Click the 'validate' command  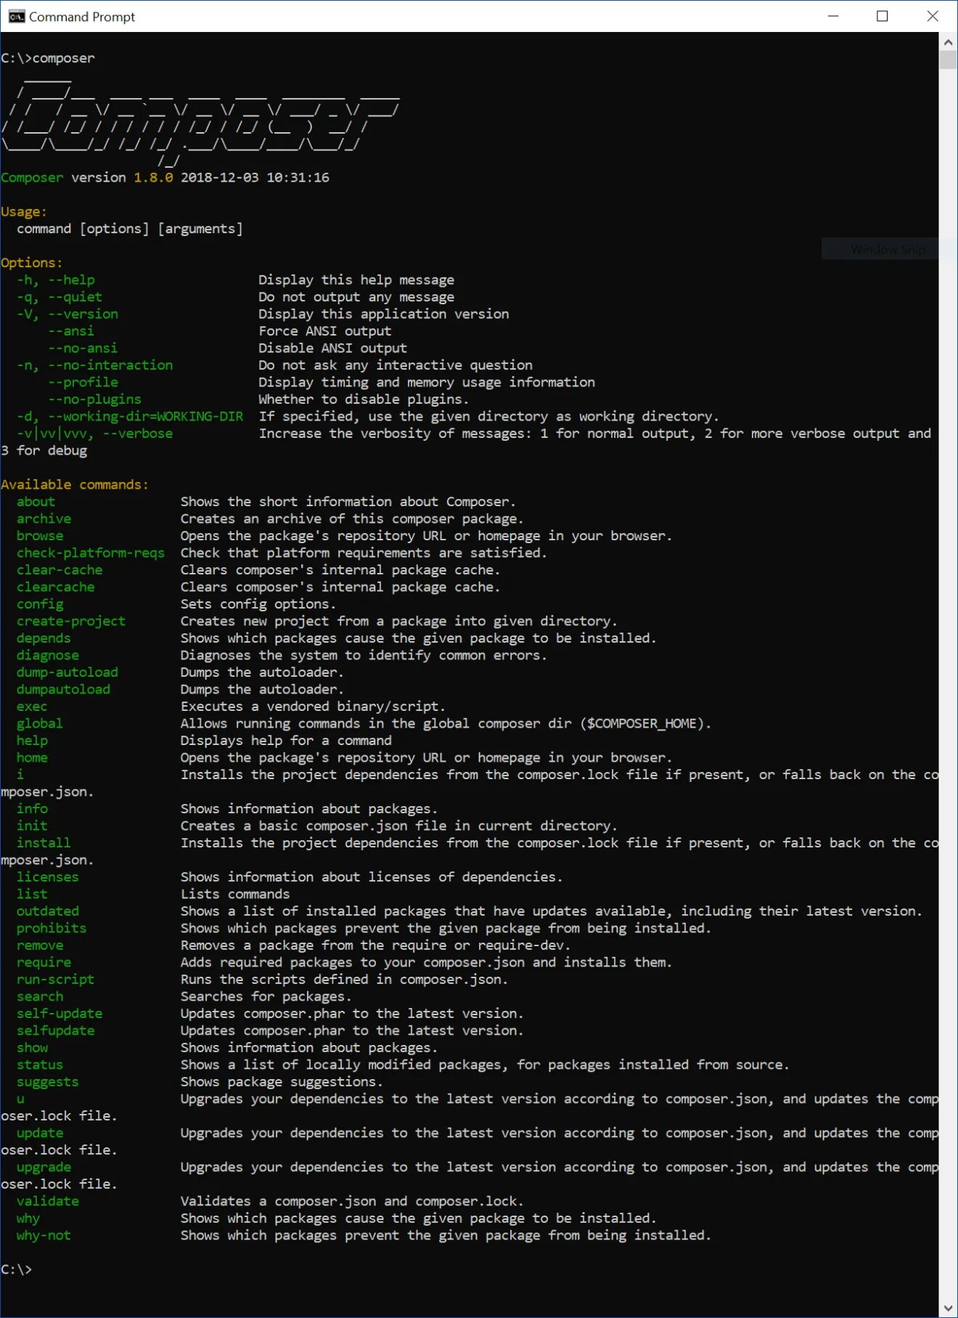48,1201
